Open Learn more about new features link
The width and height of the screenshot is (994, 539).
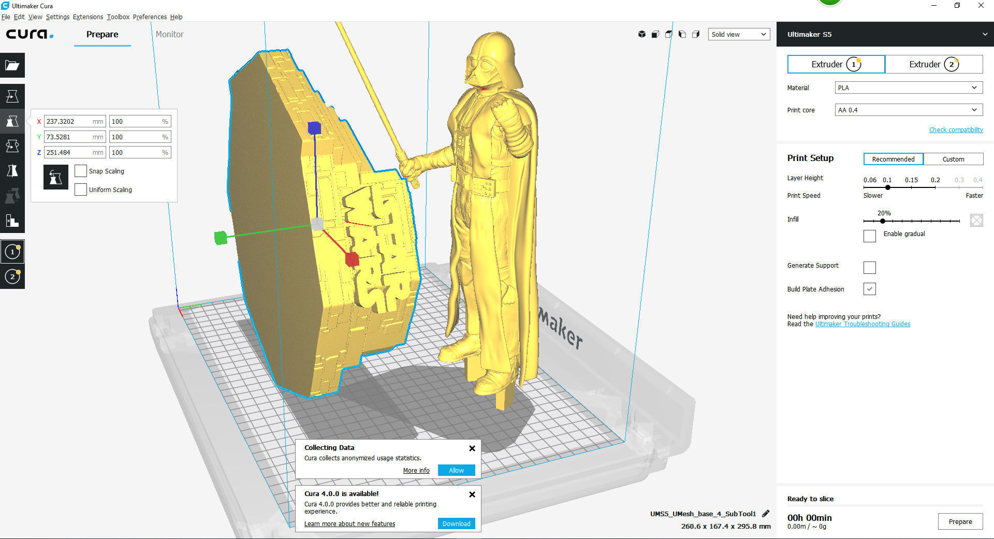(349, 524)
